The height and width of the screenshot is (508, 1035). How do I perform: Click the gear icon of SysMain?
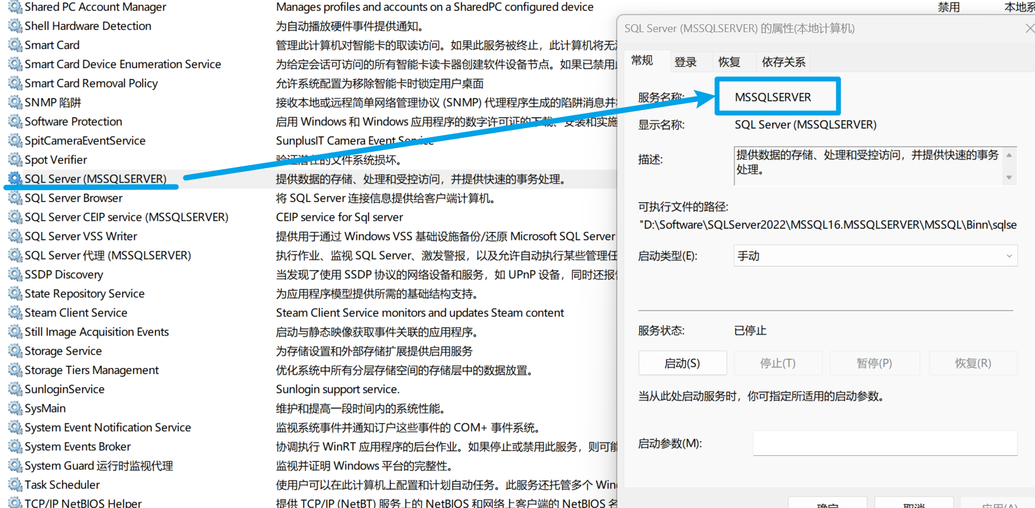pyautogui.click(x=15, y=408)
